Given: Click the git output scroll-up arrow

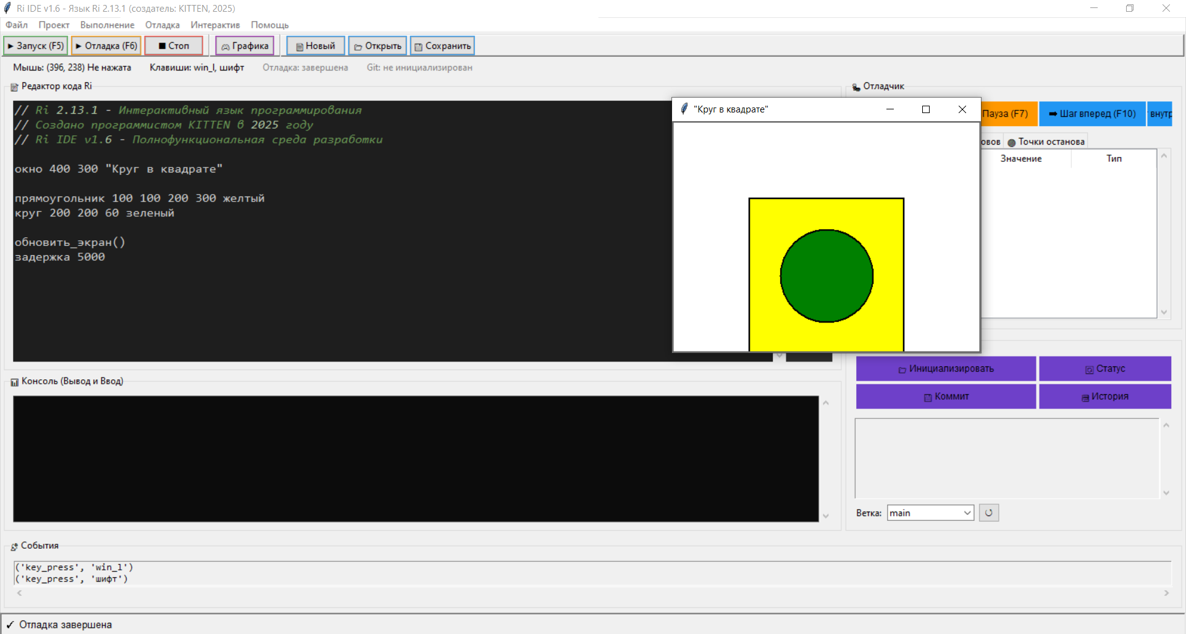Looking at the screenshot, I should [x=1166, y=425].
